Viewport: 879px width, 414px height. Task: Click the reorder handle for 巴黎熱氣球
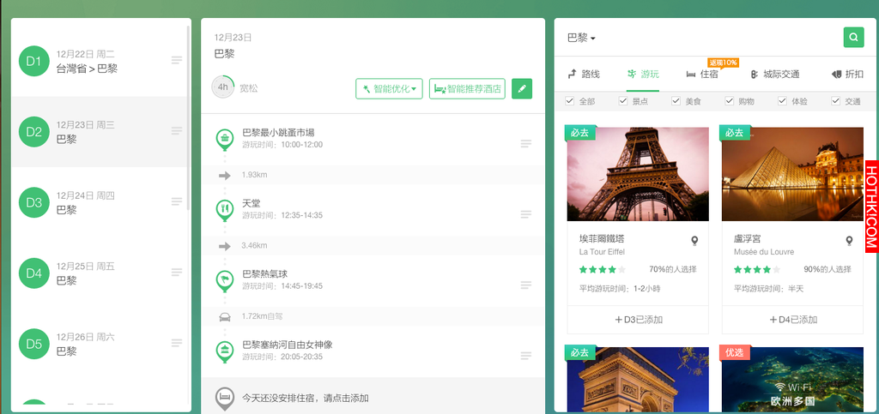click(x=526, y=285)
